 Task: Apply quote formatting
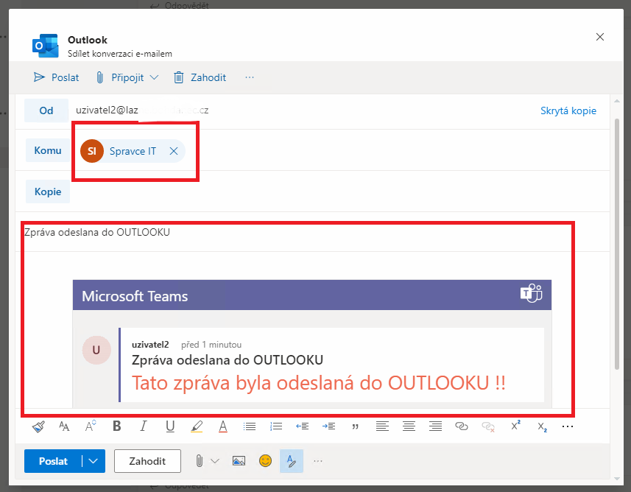click(x=356, y=426)
